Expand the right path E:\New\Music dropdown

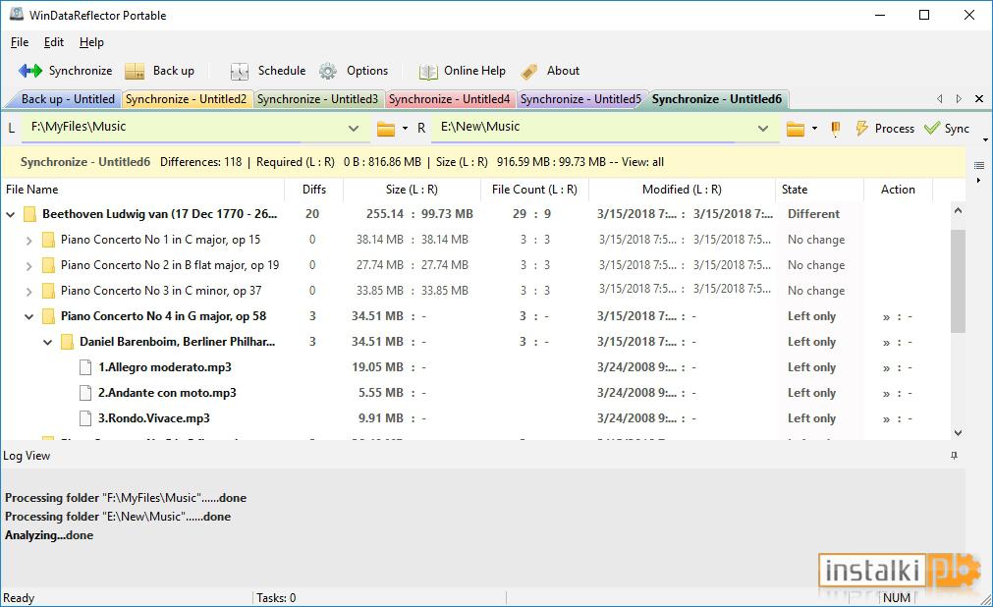pos(763,128)
